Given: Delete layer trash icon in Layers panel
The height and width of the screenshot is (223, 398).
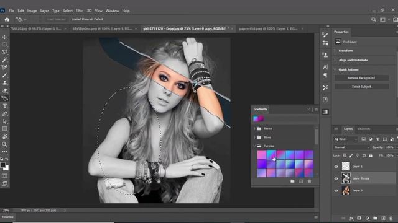Looking at the screenshot, I should 391,218.
